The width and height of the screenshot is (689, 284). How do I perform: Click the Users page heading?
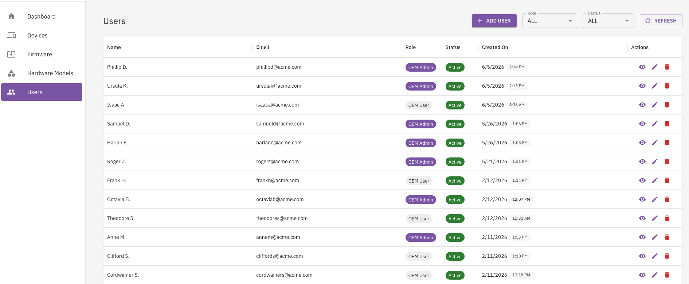pos(114,21)
